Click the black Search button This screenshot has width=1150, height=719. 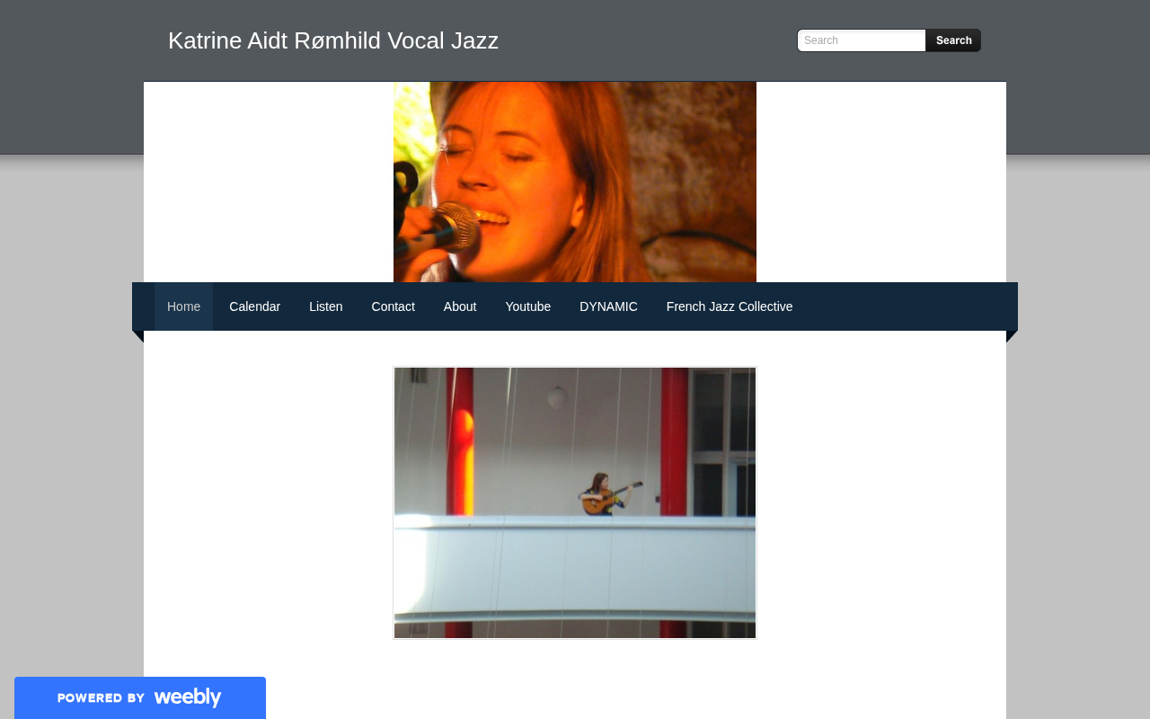coord(953,40)
